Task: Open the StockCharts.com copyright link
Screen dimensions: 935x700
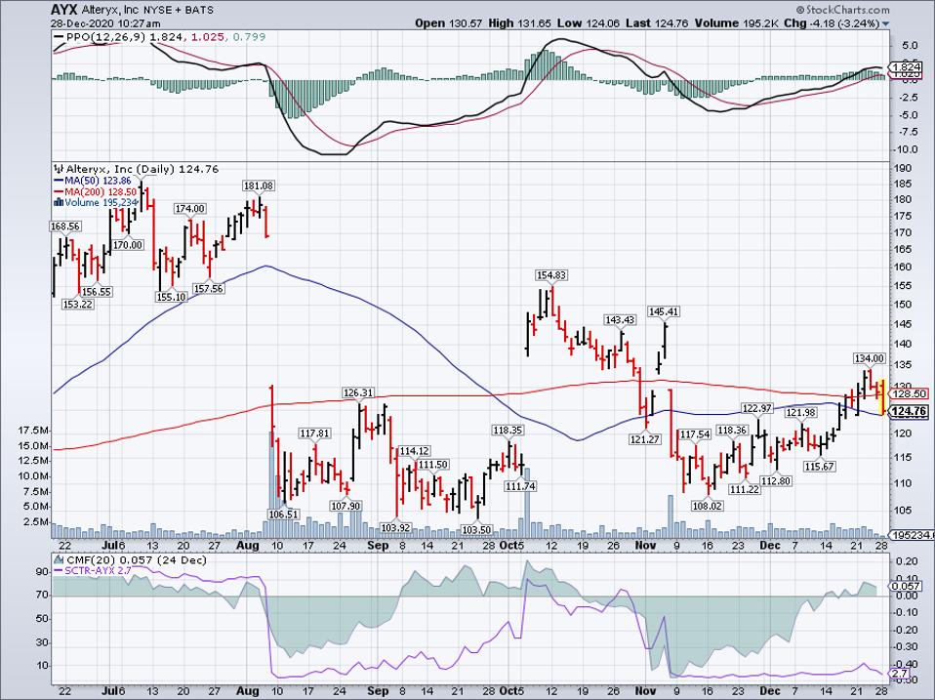Action: [x=842, y=10]
